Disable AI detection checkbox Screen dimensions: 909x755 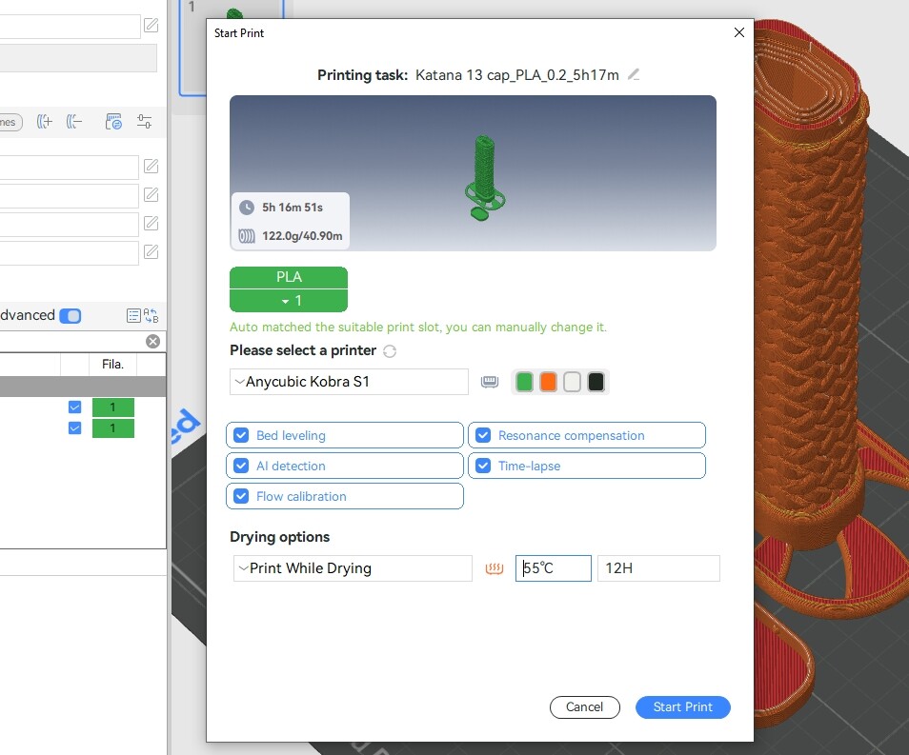tap(241, 466)
